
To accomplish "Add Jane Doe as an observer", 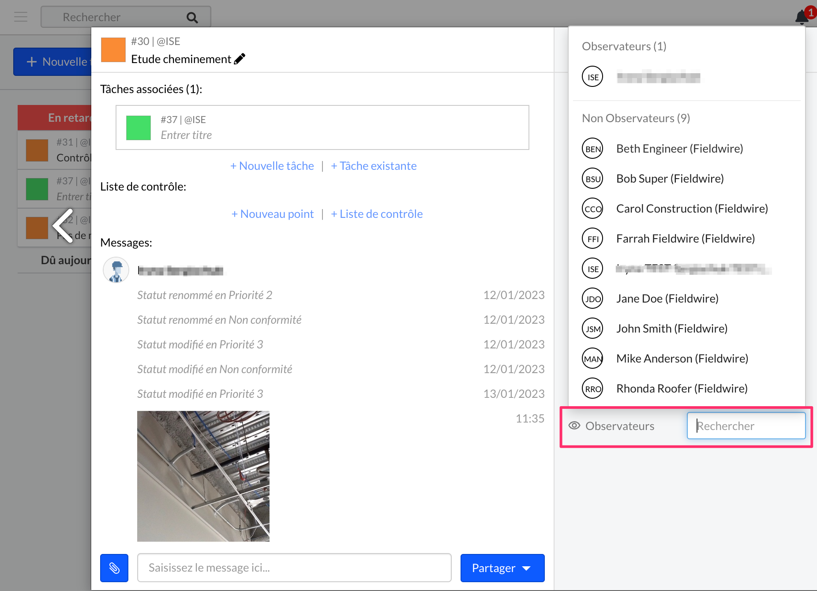I will [x=667, y=299].
